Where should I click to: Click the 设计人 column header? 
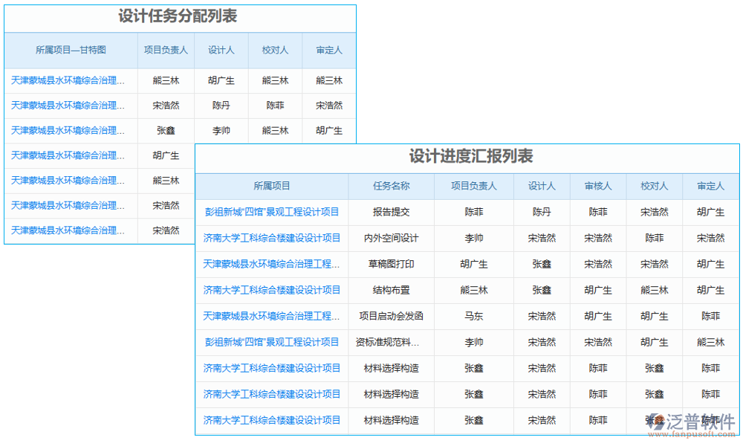pos(542,186)
